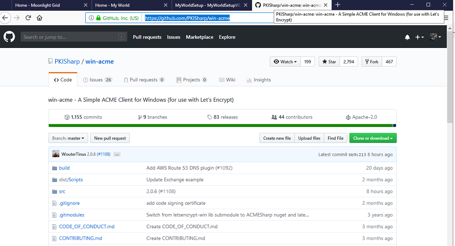Open the repository Issues tab
The height and width of the screenshot is (246, 455).
(97, 80)
